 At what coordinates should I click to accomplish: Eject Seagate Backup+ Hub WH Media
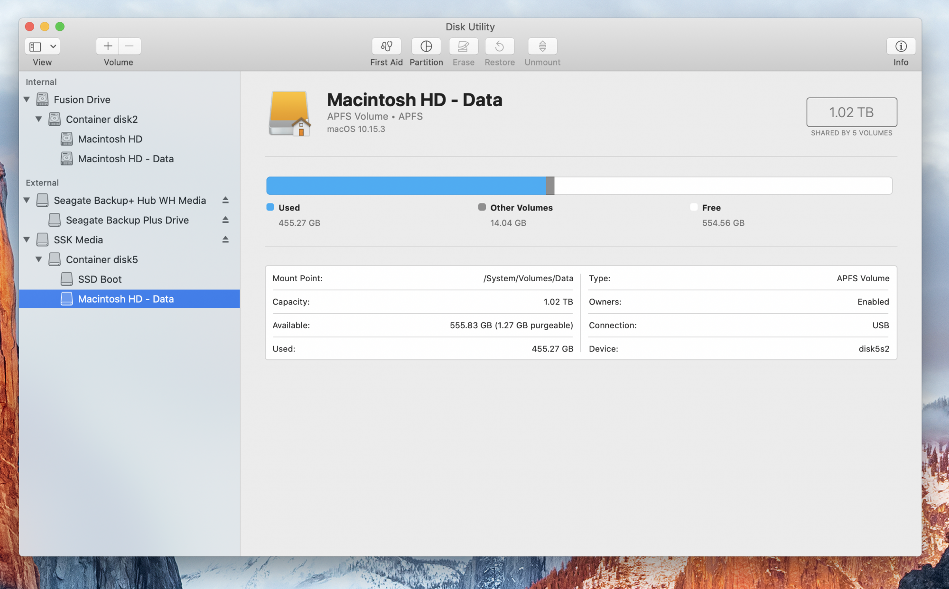(225, 200)
